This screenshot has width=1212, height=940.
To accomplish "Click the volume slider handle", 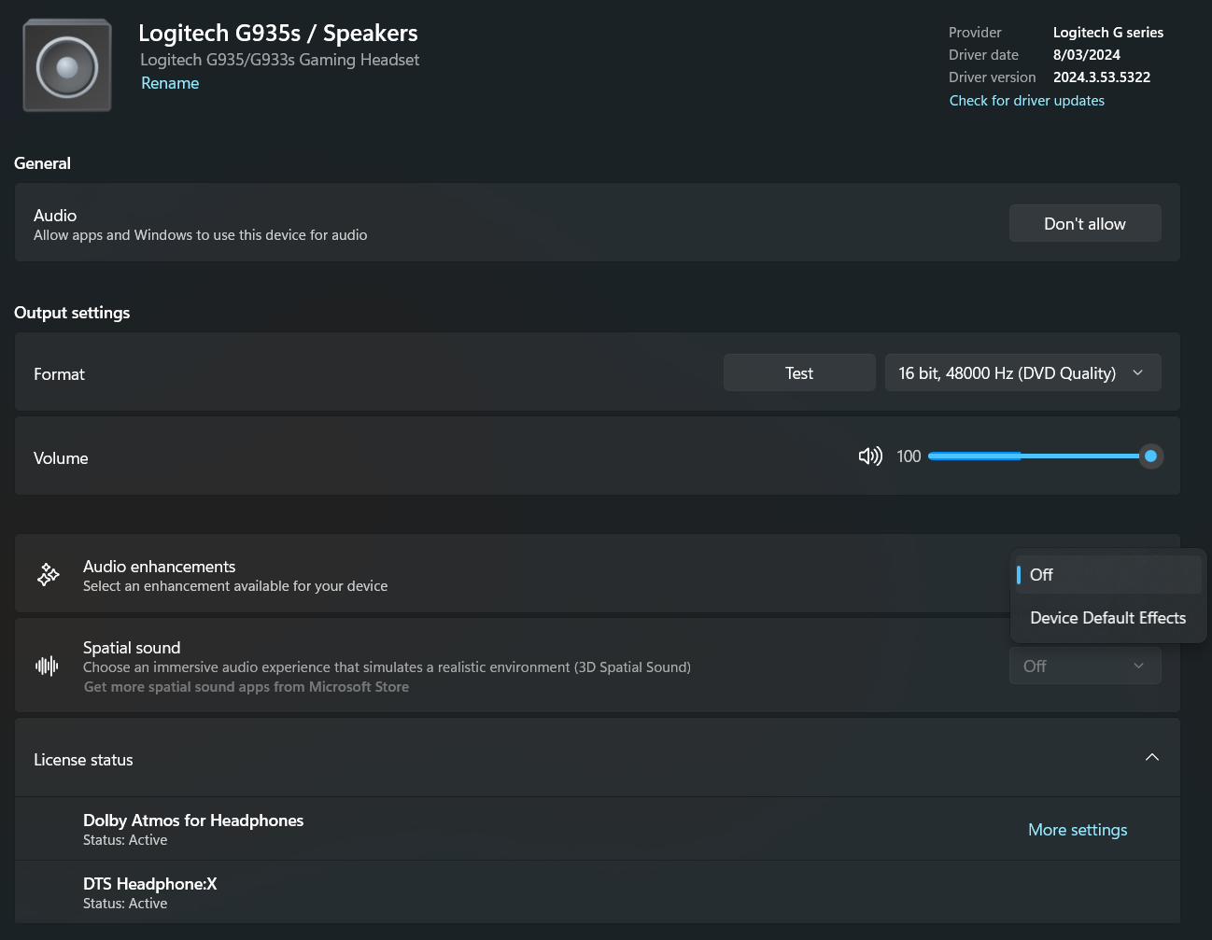I will [x=1149, y=456].
